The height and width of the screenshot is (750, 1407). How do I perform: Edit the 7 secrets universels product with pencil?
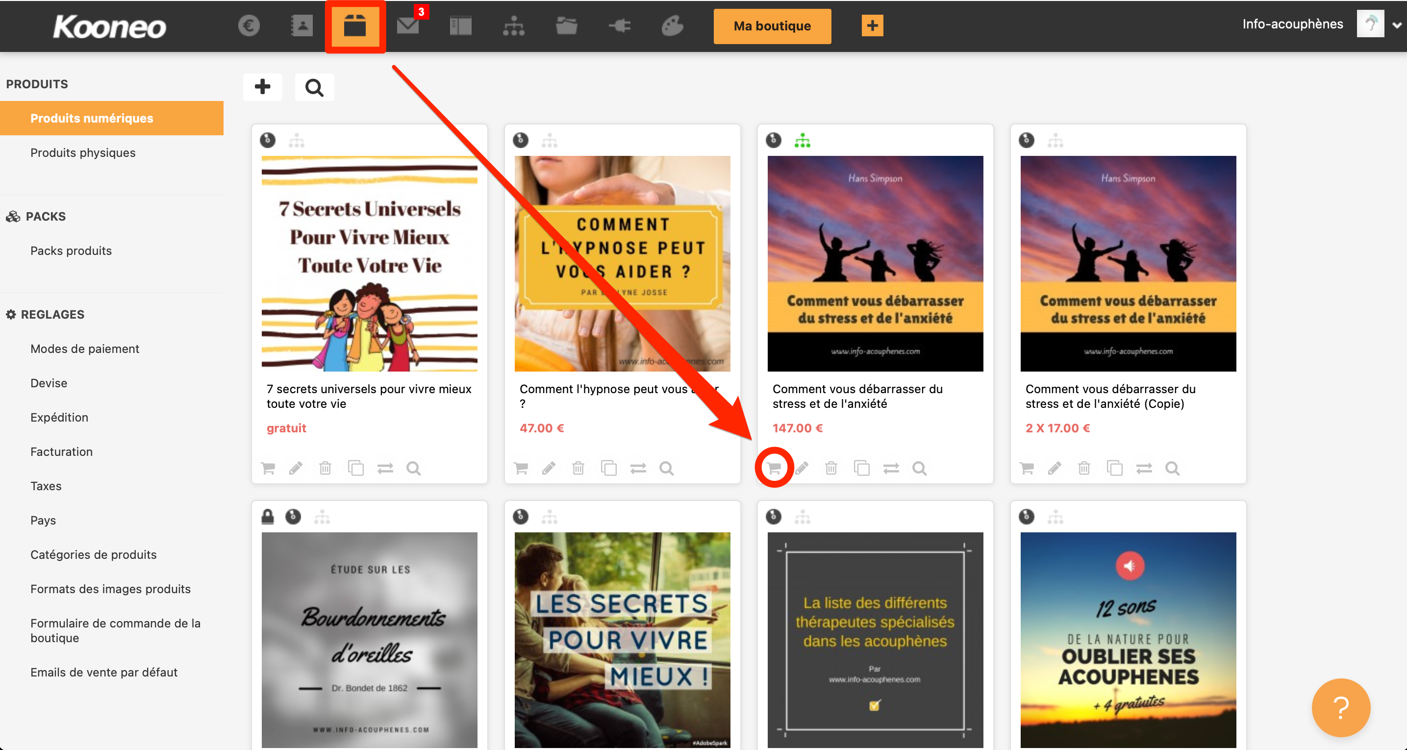[296, 468]
